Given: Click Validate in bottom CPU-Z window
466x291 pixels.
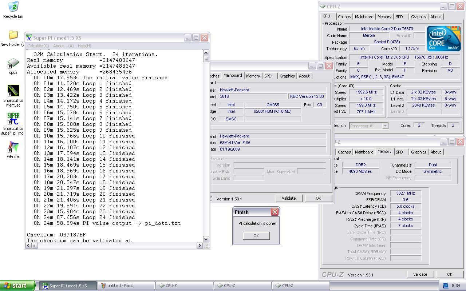Looking at the screenshot, I should [x=420, y=274].
